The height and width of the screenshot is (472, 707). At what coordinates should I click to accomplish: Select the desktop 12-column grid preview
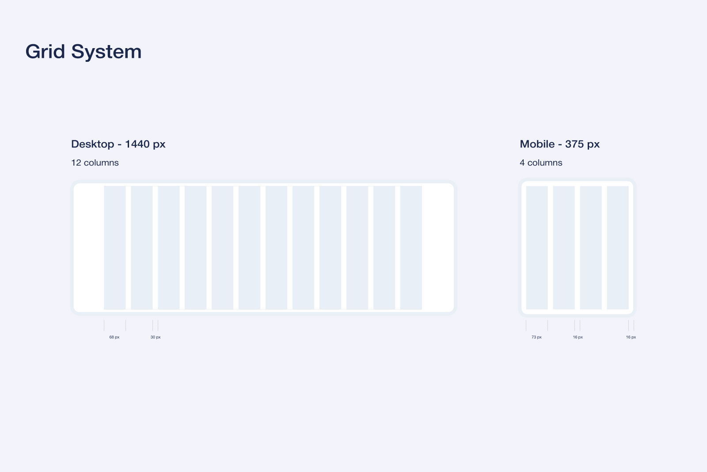[264, 248]
